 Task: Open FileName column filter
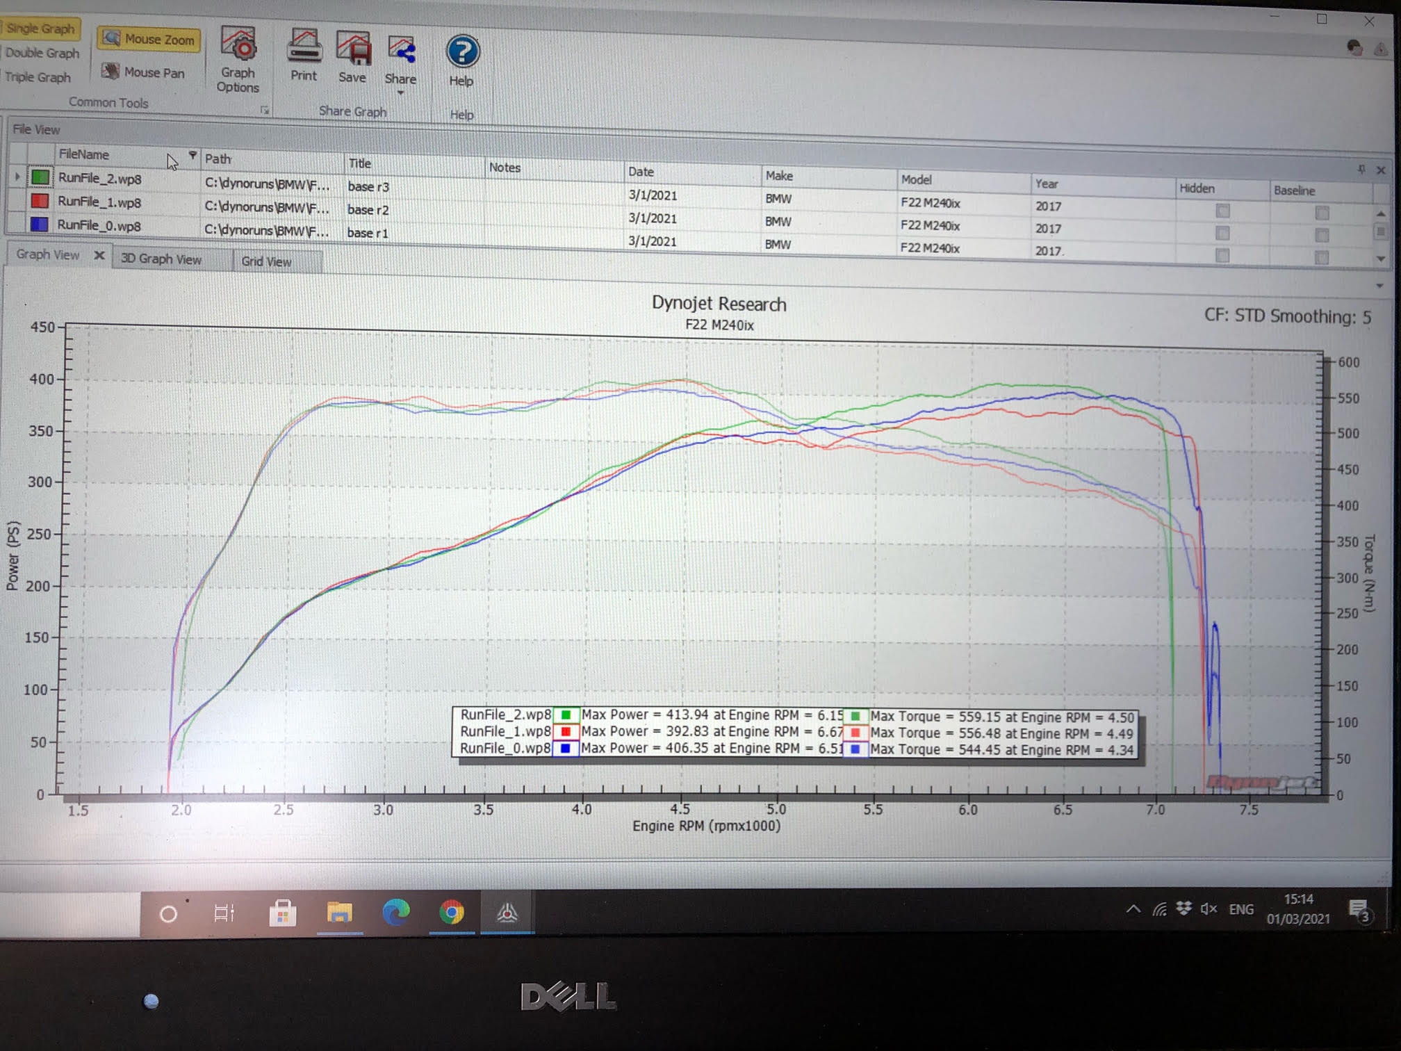(192, 155)
